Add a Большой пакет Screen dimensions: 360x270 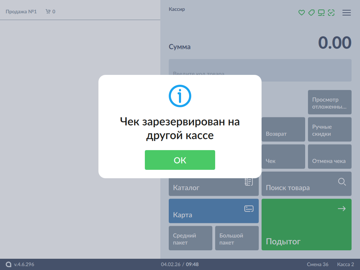point(237,238)
